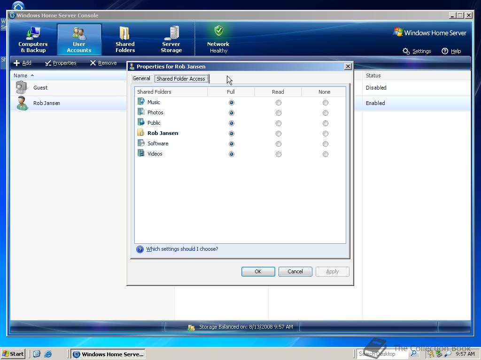Image resolution: width=481 pixels, height=360 pixels.
Task: Cancel the properties dialog
Action: click(295, 271)
